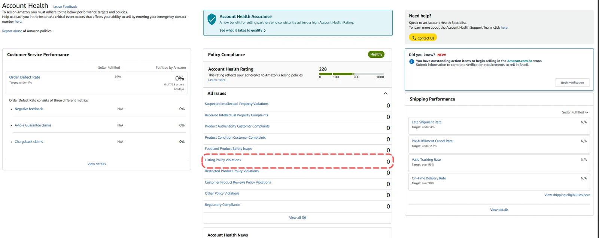Open Suspected Intellectual Property Violations
The image size is (599, 238).
pos(237,104)
